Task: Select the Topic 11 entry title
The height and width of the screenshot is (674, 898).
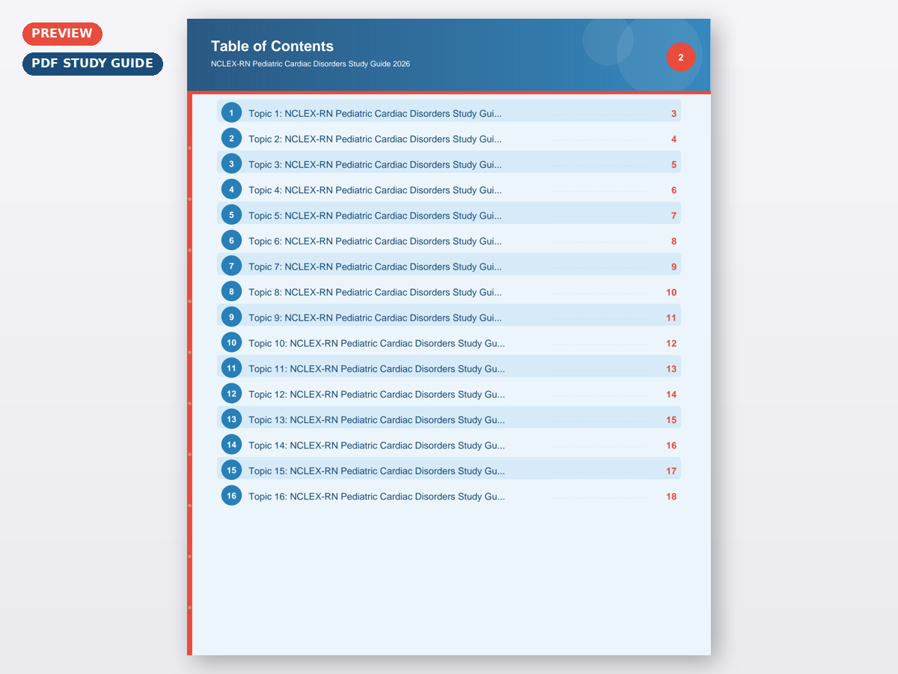Action: point(376,368)
